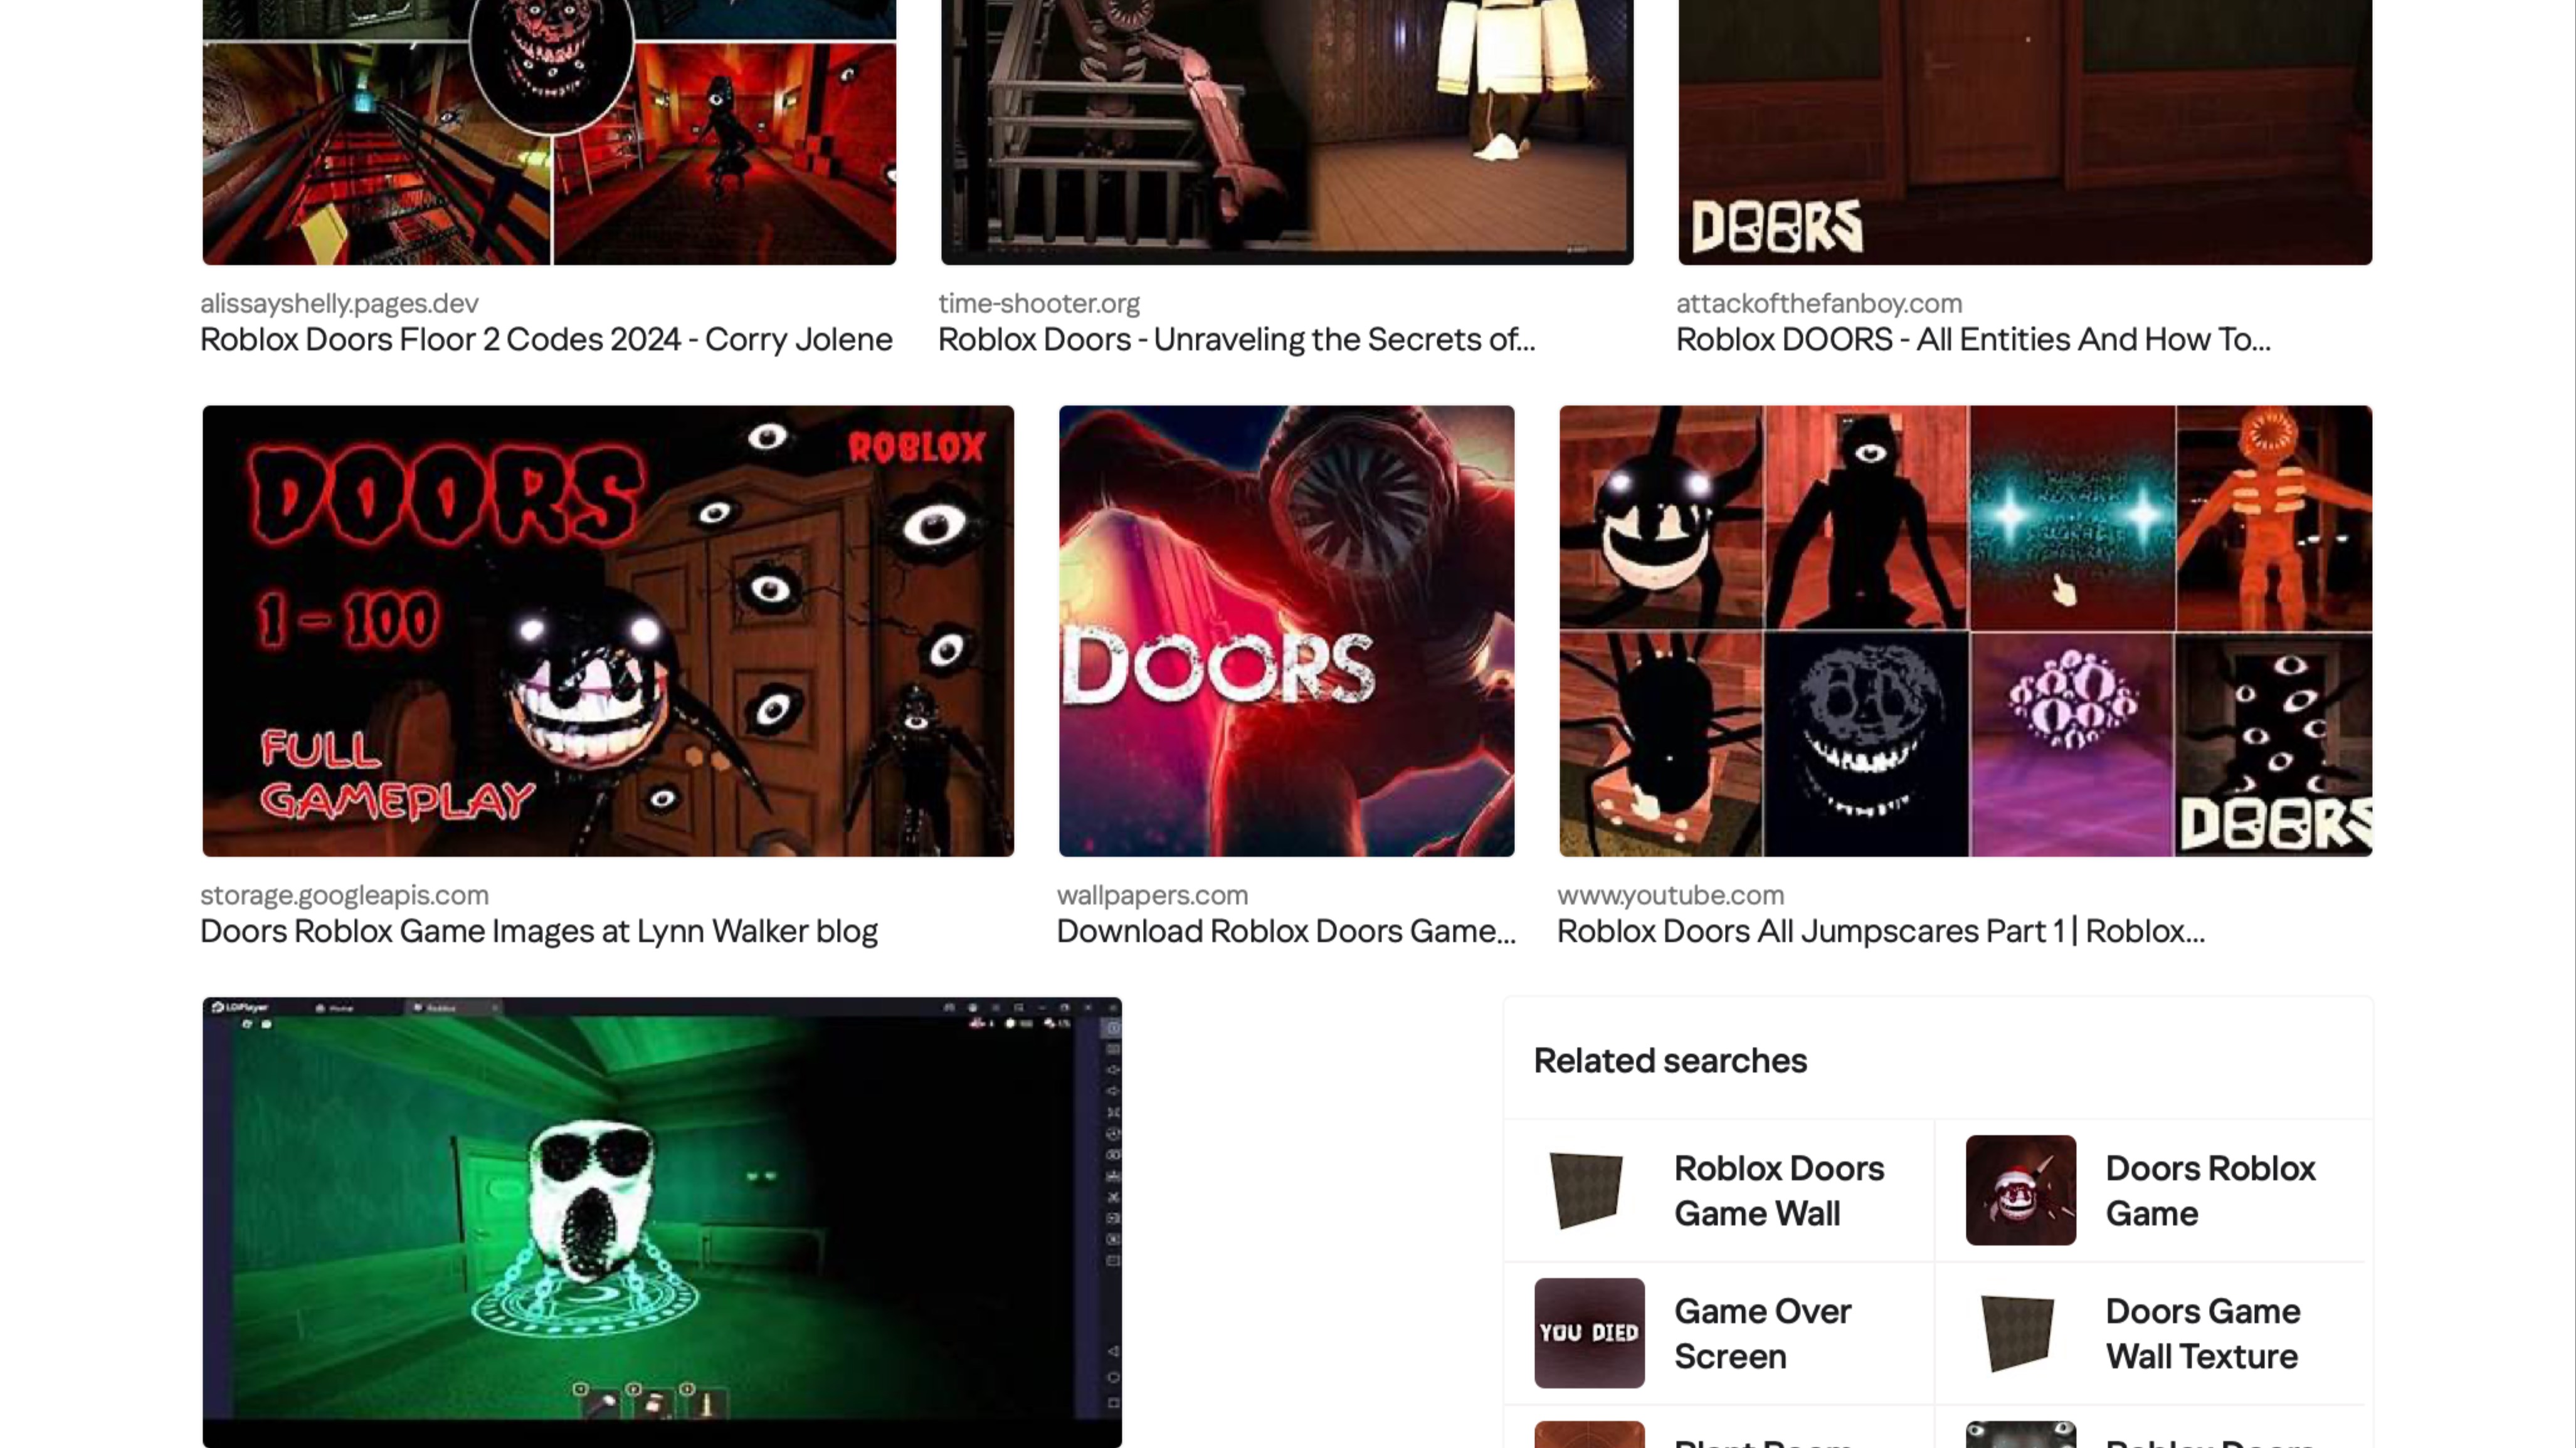
Task: Click the time-shooter.org source link
Action: tap(1038, 303)
